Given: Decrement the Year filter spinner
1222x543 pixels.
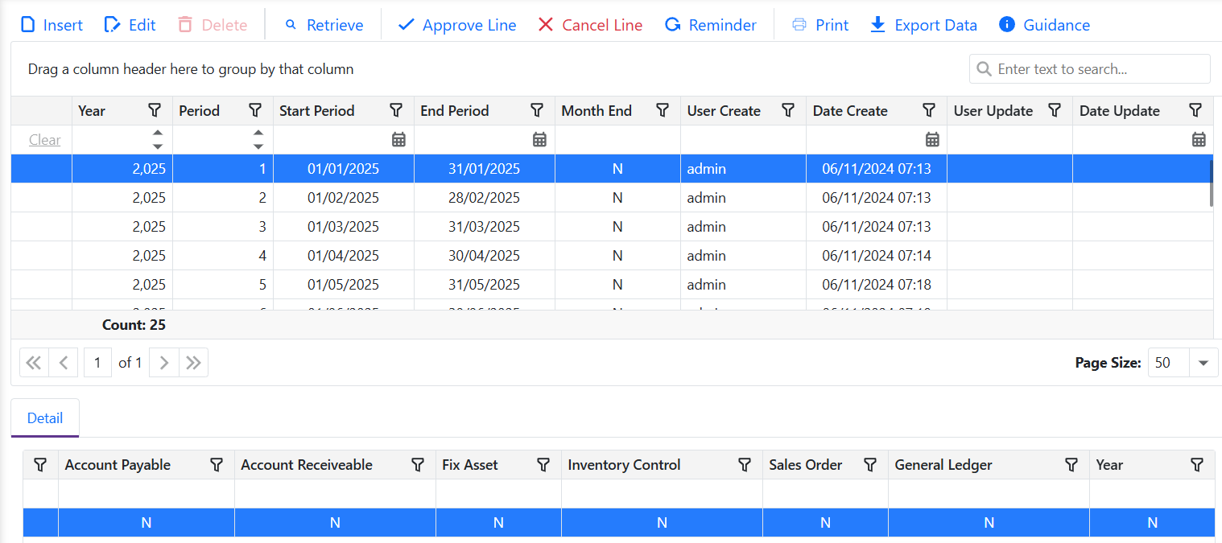Looking at the screenshot, I should (x=158, y=146).
